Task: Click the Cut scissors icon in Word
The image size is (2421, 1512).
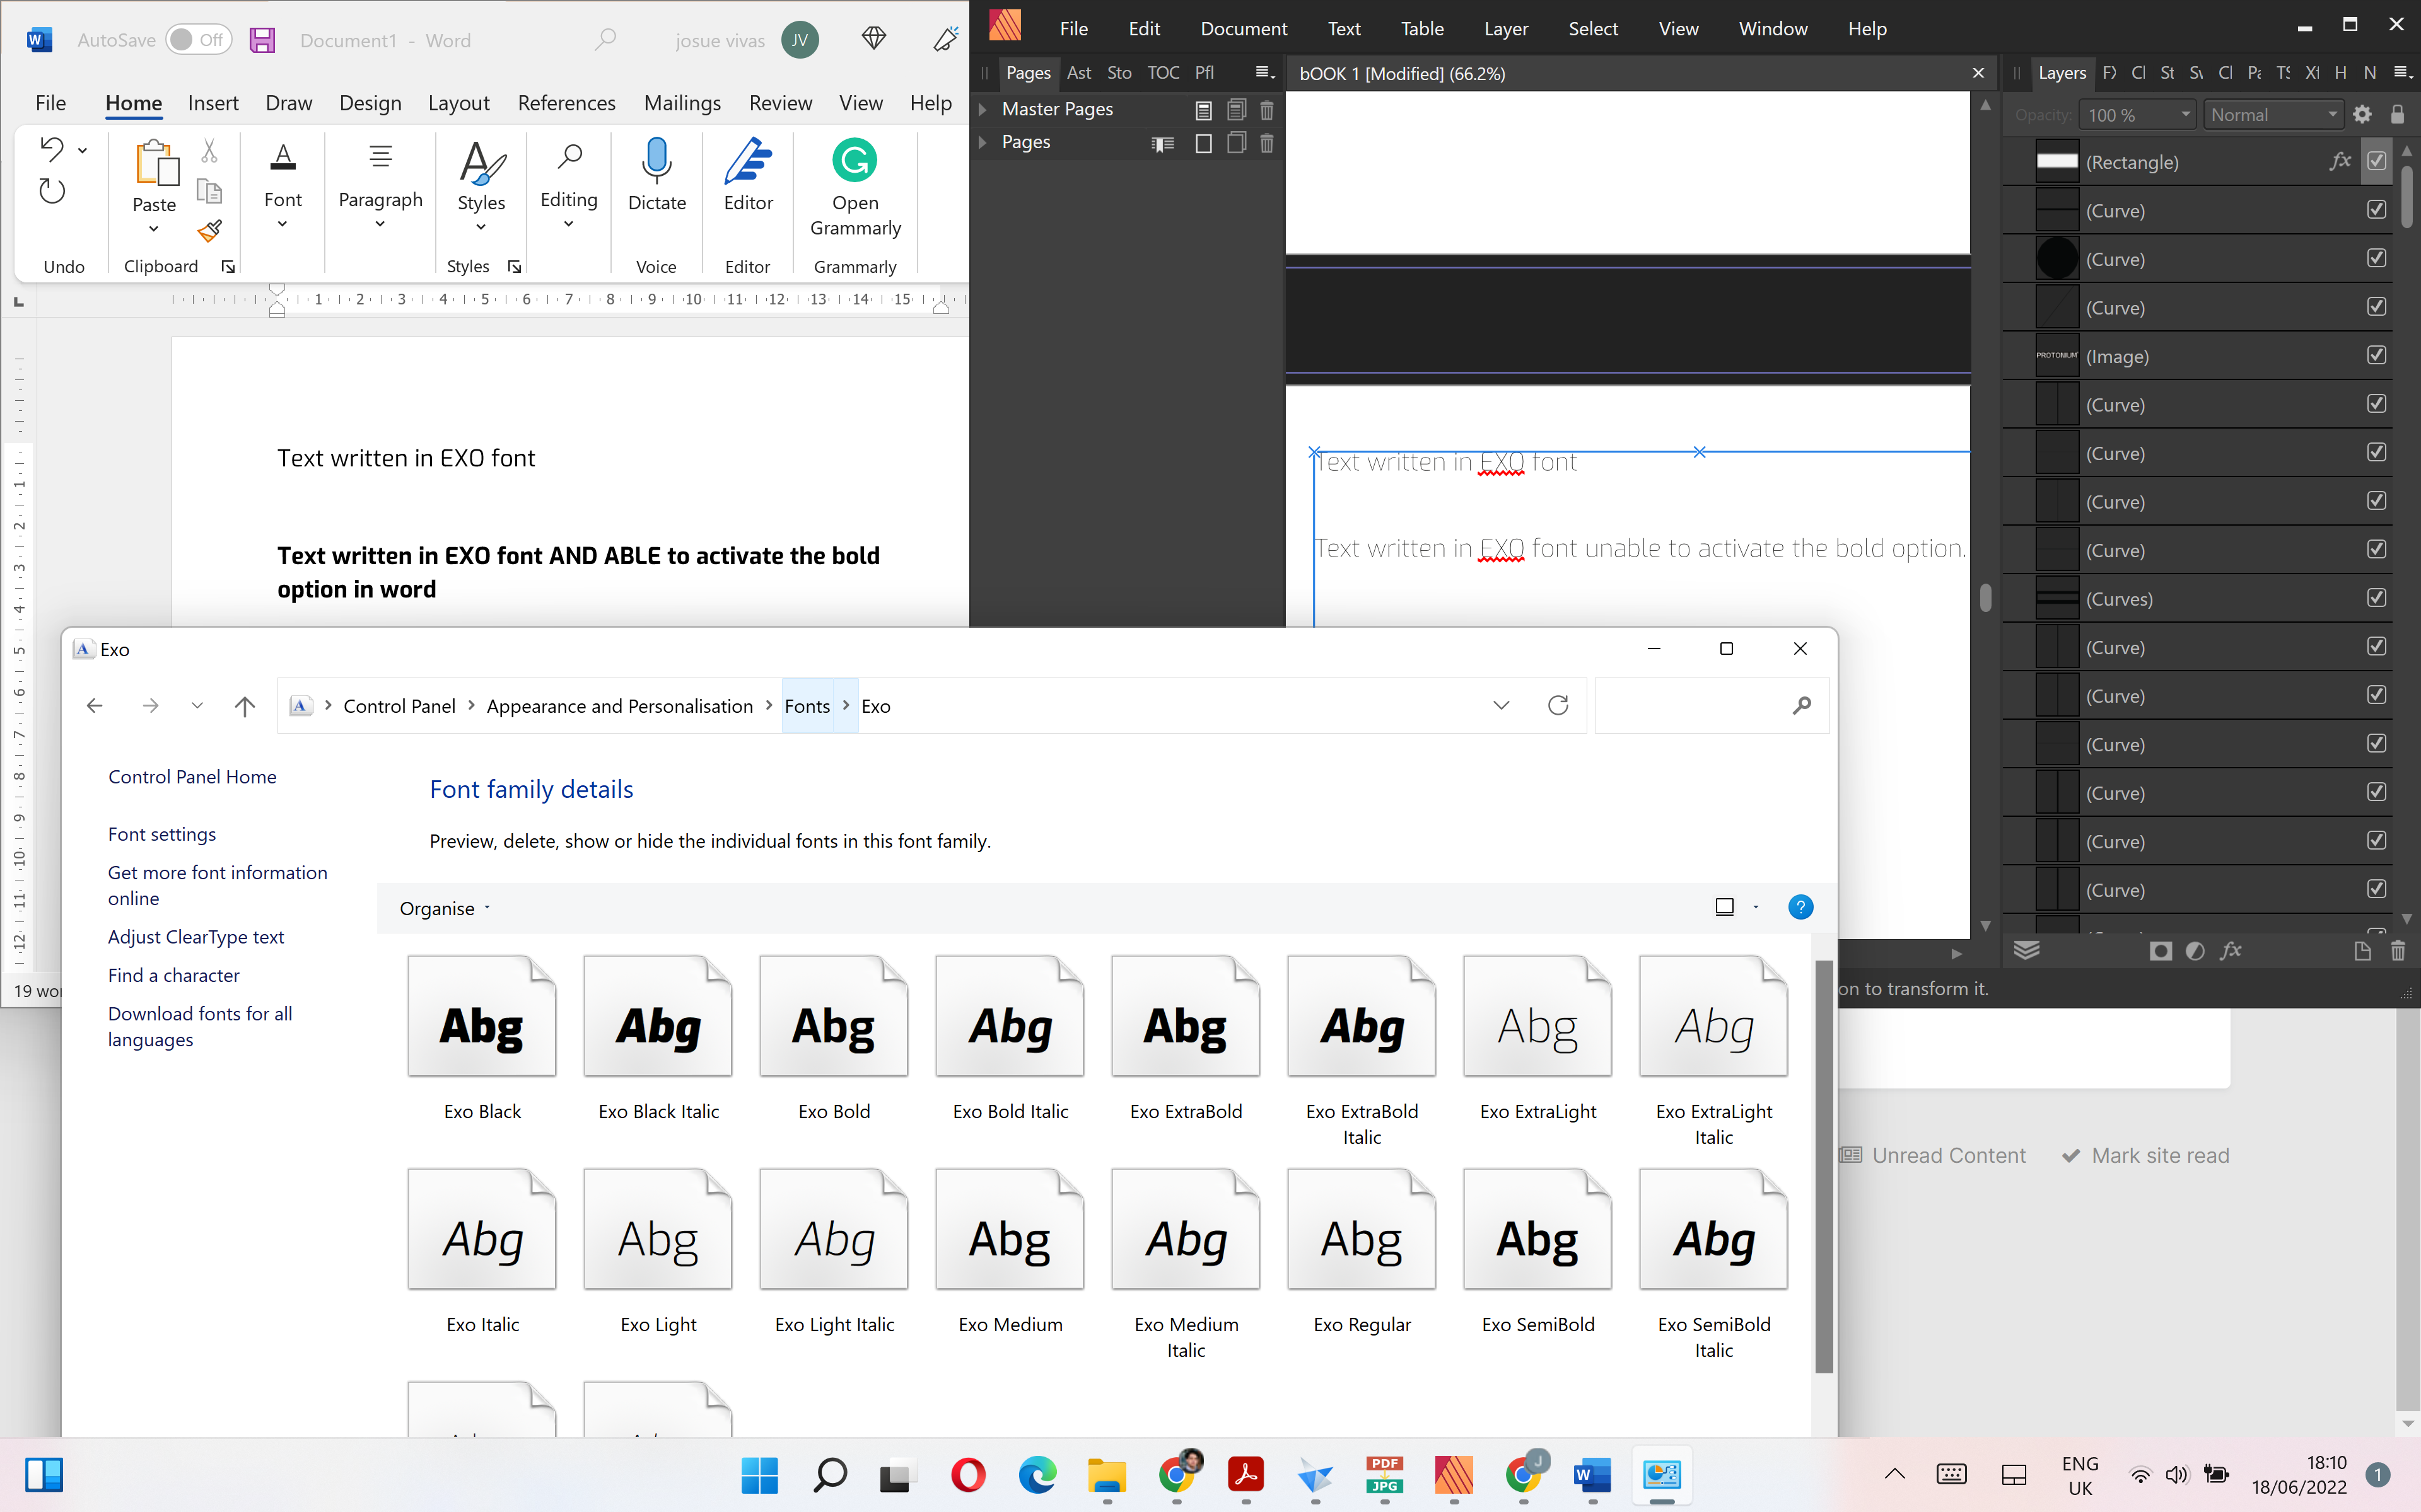Action: [209, 151]
